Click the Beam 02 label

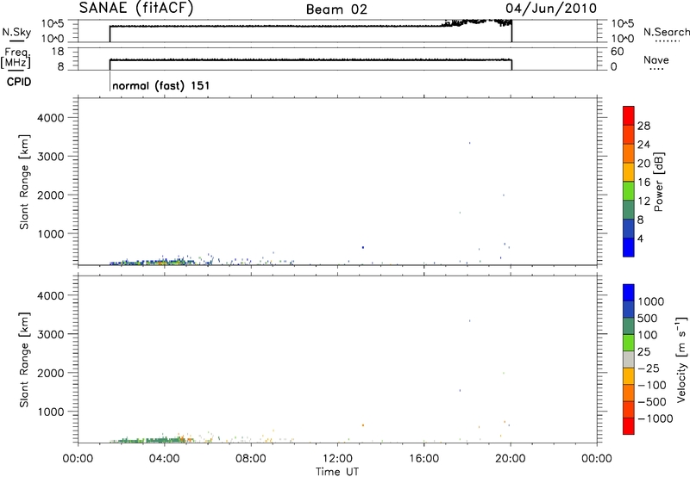[x=336, y=9]
